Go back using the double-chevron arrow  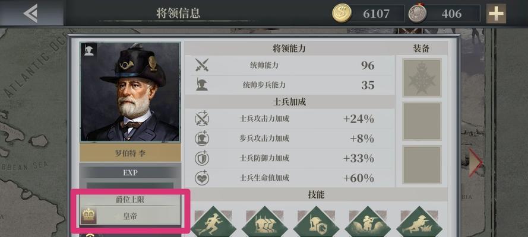31,14
